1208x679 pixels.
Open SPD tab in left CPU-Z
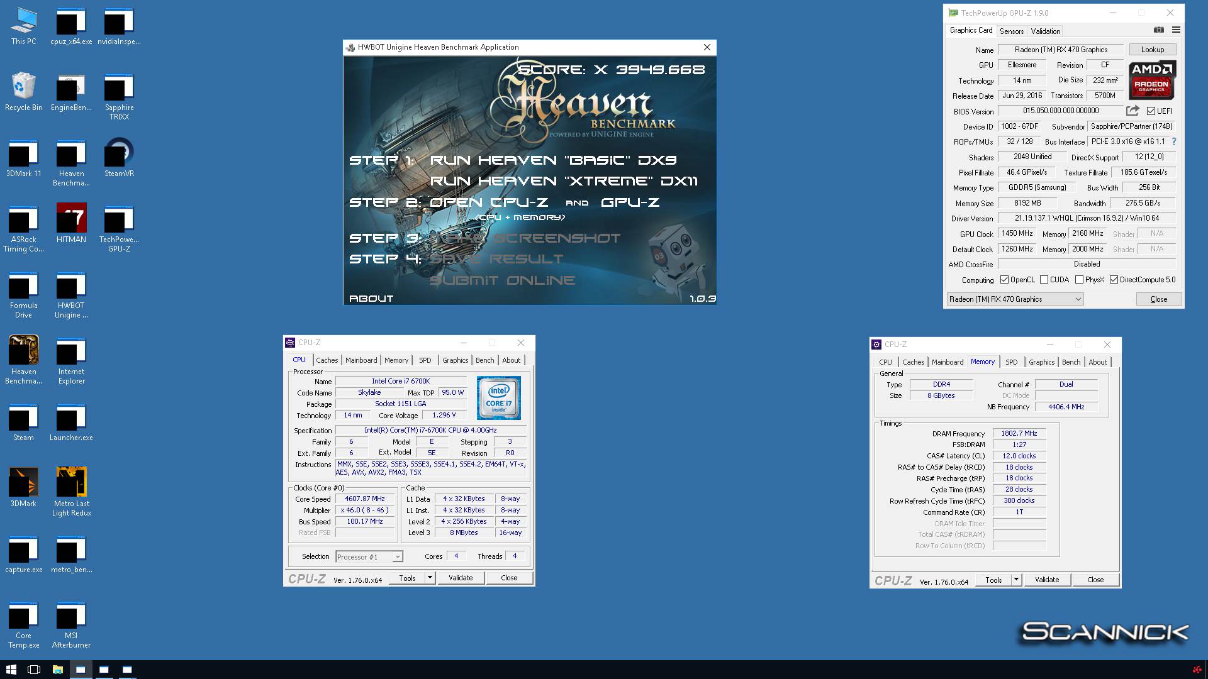pos(425,360)
